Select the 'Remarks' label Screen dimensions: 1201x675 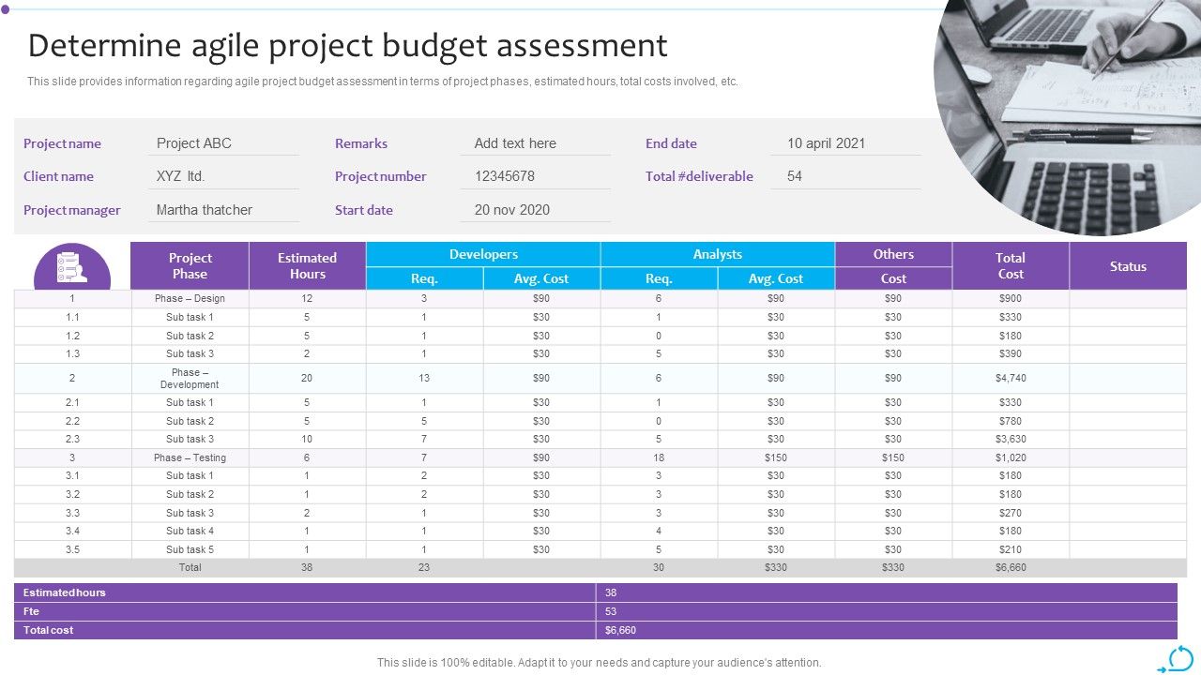pyautogui.click(x=361, y=143)
